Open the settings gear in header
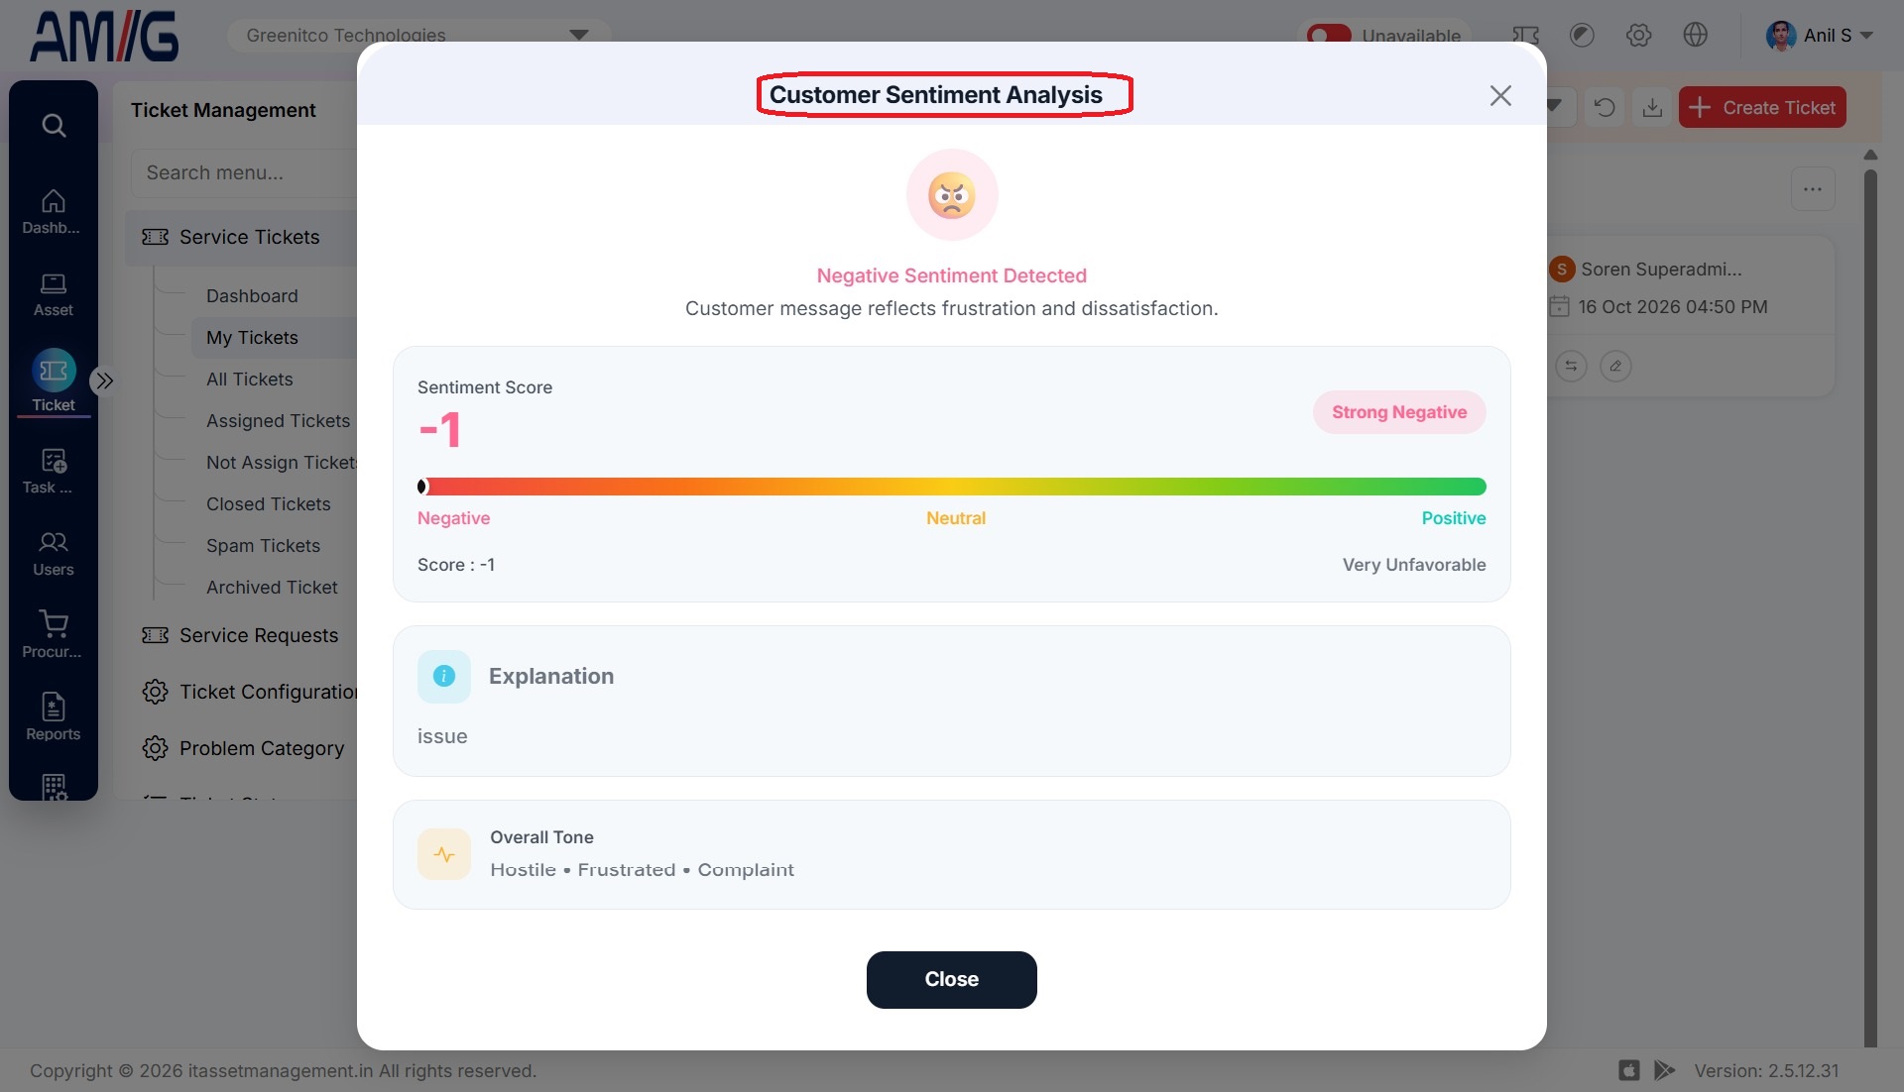The height and width of the screenshot is (1092, 1904). click(x=1638, y=36)
